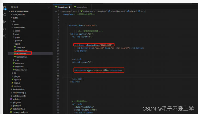
Task: Click the Vue icon beside Home.vue
Action: [x=14, y=63]
